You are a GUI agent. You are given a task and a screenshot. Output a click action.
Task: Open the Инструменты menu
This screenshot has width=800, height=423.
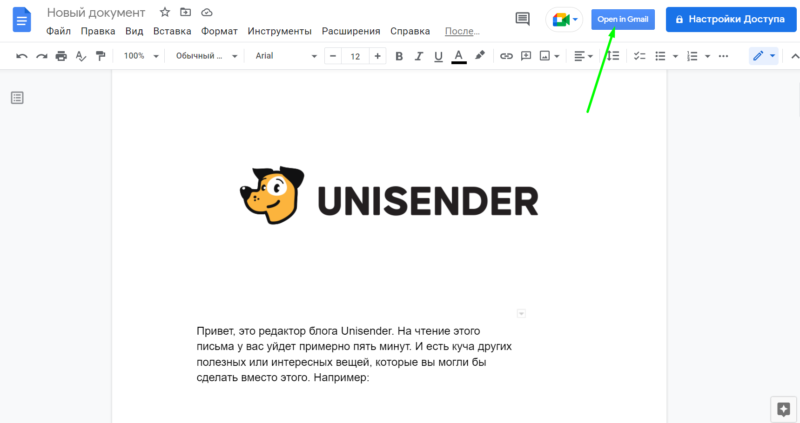(280, 31)
